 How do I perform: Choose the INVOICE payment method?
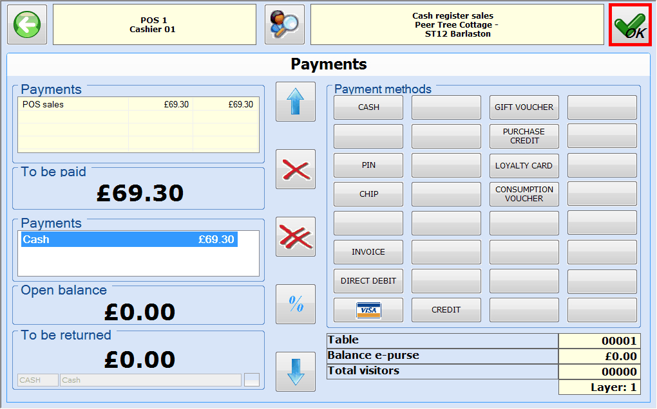point(368,252)
